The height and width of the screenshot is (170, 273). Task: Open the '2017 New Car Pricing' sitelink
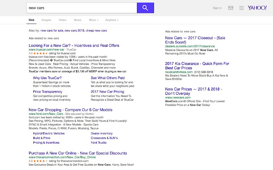[x=107, y=92]
